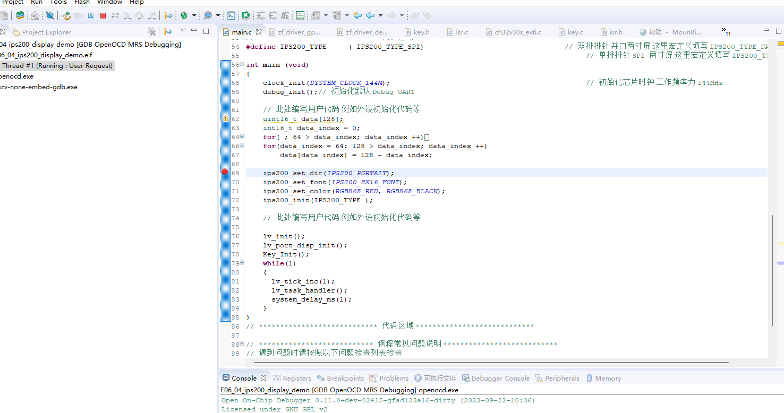Image resolution: width=784 pixels, height=413 pixels.
Task: Click the Disconnect debug icon
Action: pos(115,15)
